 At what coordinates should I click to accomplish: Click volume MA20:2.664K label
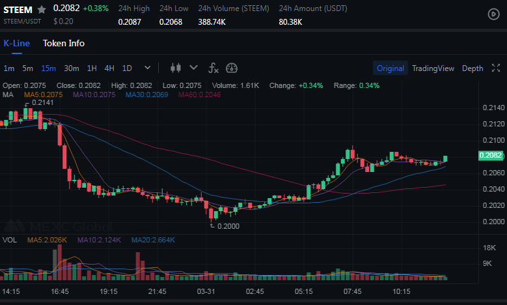[153, 240]
